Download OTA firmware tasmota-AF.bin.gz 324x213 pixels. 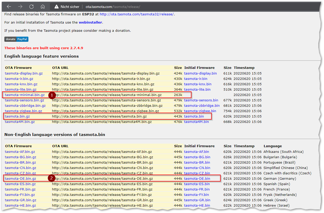20,152
